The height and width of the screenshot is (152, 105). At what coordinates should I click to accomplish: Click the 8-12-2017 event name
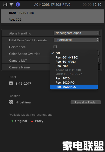(x=23, y=84)
